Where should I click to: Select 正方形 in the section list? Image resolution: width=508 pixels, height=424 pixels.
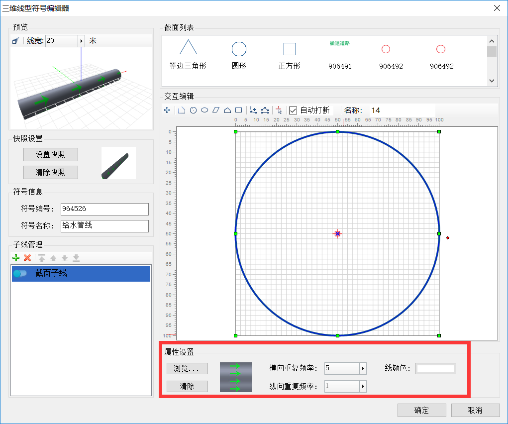290,55
